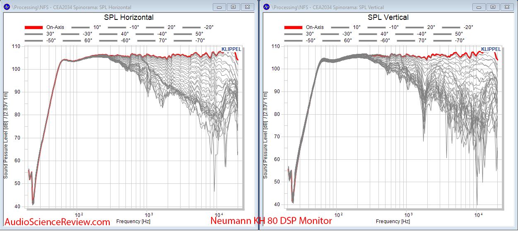Select the -60° legend entry in SPL Vertical
The image size is (518, 231).
point(374,41)
